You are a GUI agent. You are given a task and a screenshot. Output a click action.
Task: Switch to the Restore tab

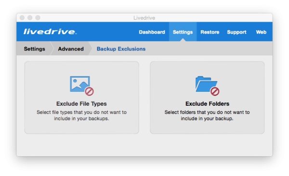pyautogui.click(x=210, y=32)
